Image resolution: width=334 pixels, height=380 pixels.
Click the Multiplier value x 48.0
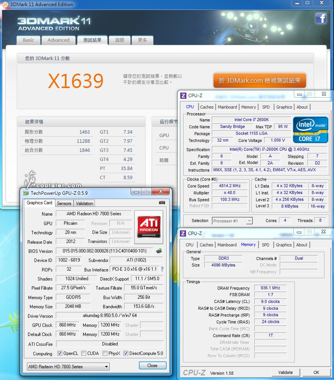click(230, 193)
